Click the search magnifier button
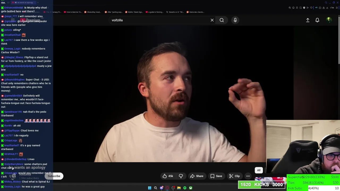This screenshot has height=191, width=340. 222,20
